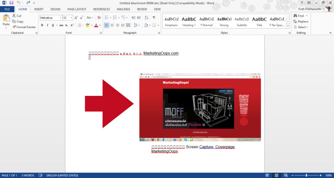Image resolution: width=334 pixels, height=178 pixels.
Task: Toggle underline formatting
Action: (x=53, y=25)
